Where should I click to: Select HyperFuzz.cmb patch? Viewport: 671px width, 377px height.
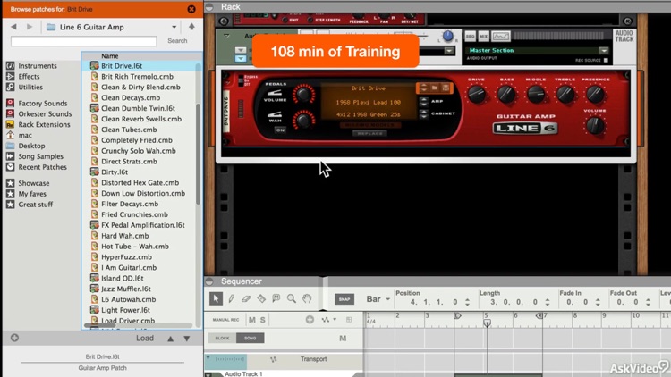(x=126, y=257)
